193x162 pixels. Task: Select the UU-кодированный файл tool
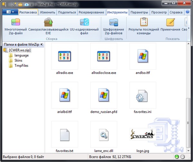pyautogui.click(x=84, y=23)
